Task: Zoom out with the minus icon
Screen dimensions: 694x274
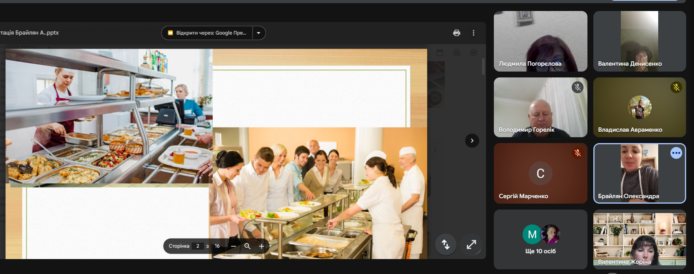Action: click(234, 246)
